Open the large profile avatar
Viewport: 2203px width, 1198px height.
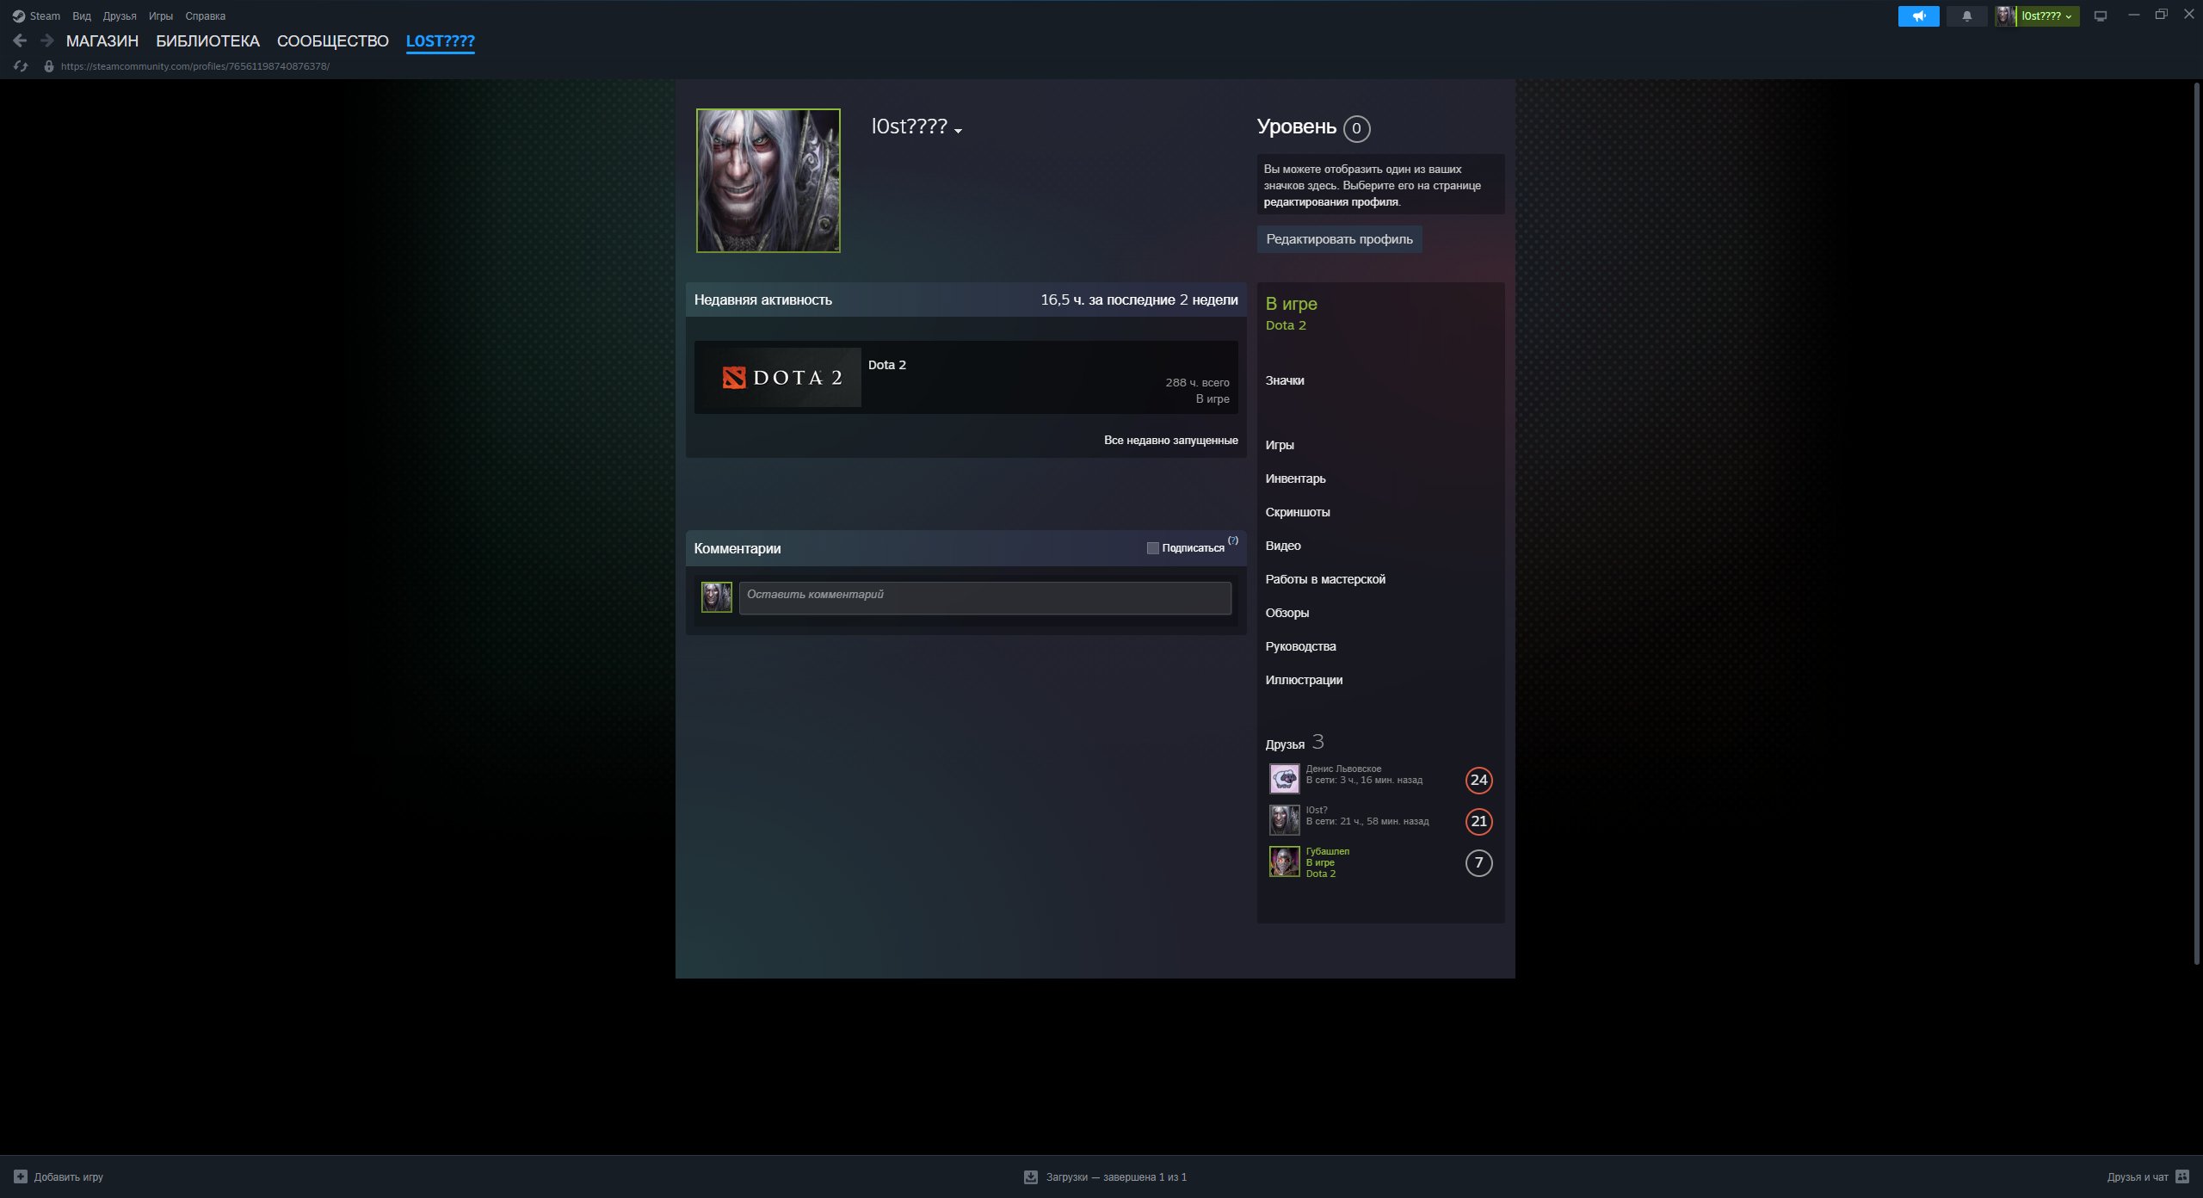(x=768, y=181)
